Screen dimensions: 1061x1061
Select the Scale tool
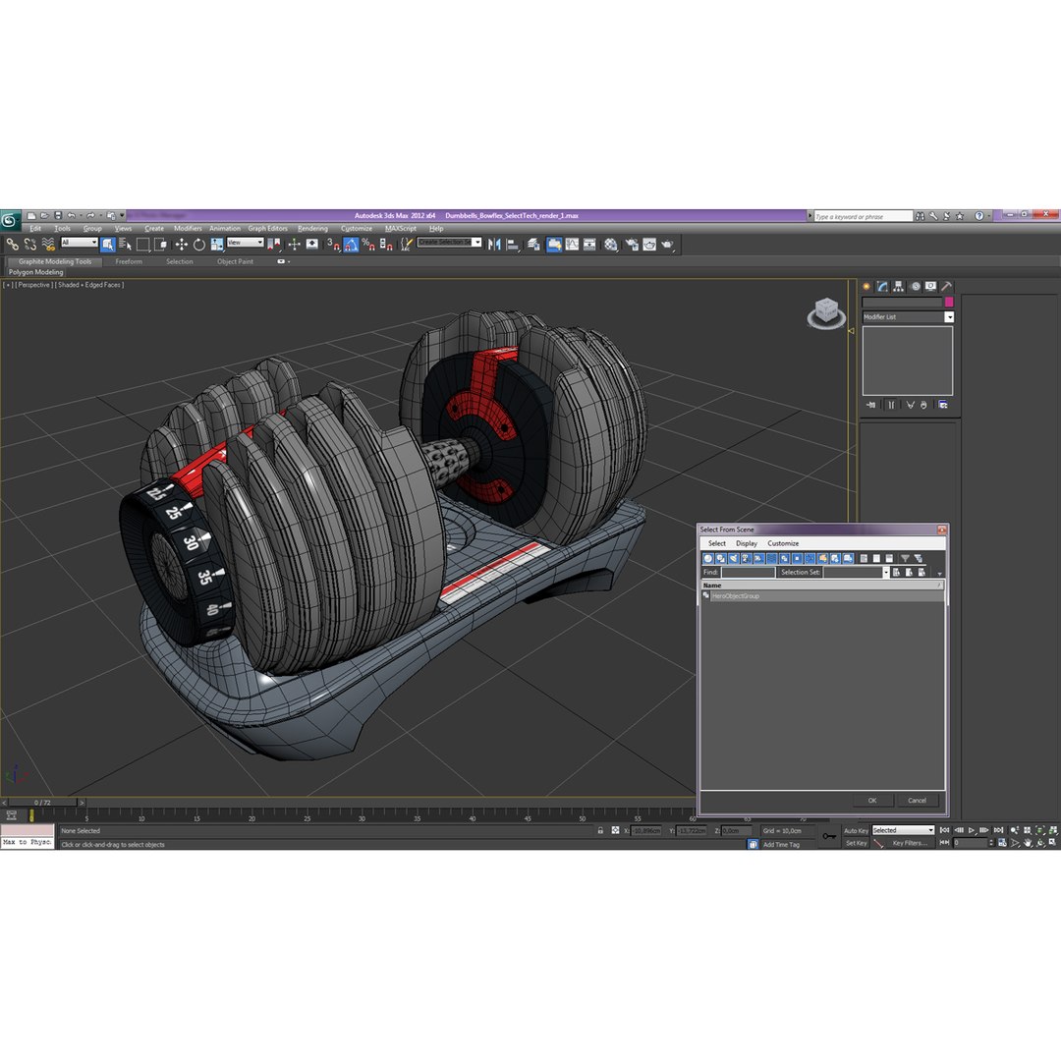point(216,245)
